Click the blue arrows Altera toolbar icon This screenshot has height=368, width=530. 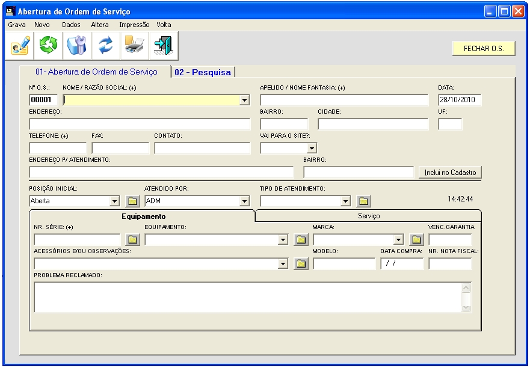tap(106, 46)
